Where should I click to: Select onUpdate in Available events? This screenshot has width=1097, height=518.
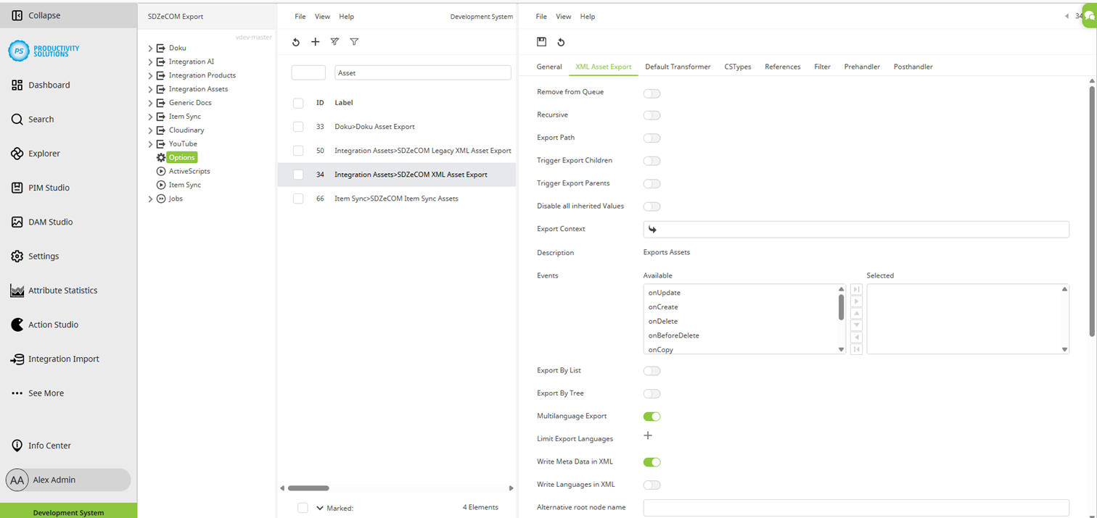(x=665, y=293)
